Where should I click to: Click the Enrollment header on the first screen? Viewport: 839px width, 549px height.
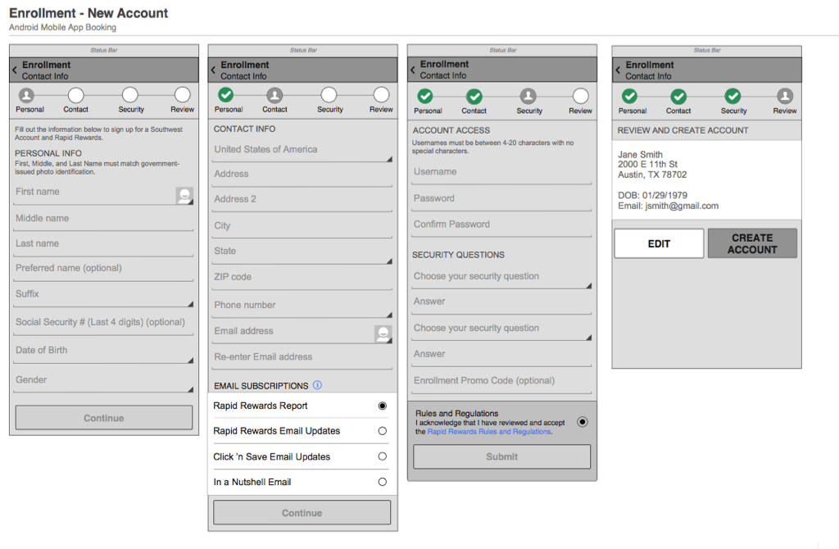tap(45, 65)
